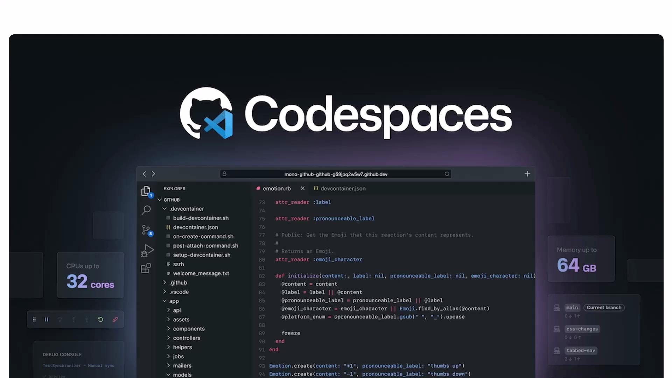Viewport: 672px width, 378px height.
Task: Select the main branch label
Action: click(572, 308)
